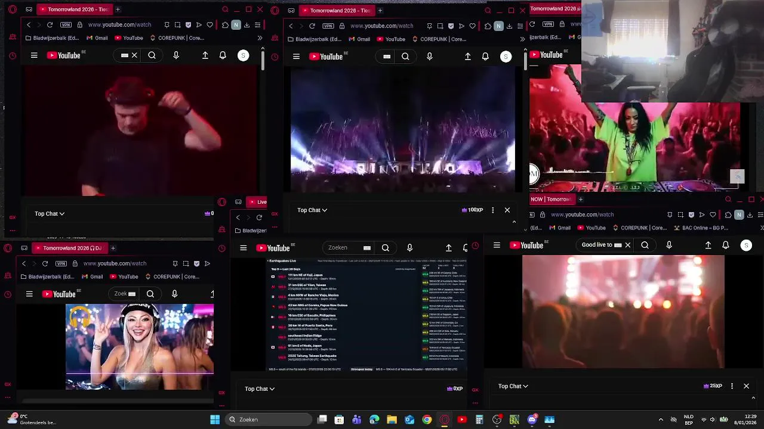Open a new tab in top-left window
764x429 pixels.
click(x=118, y=10)
